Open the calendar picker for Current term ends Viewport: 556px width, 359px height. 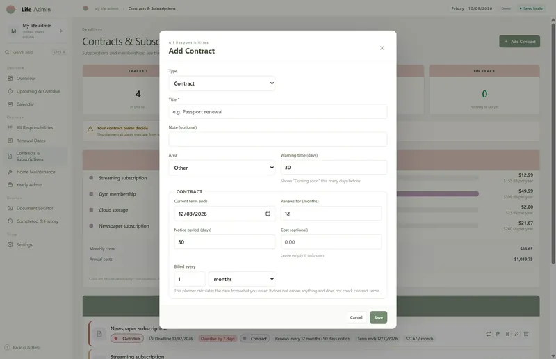[x=268, y=214]
